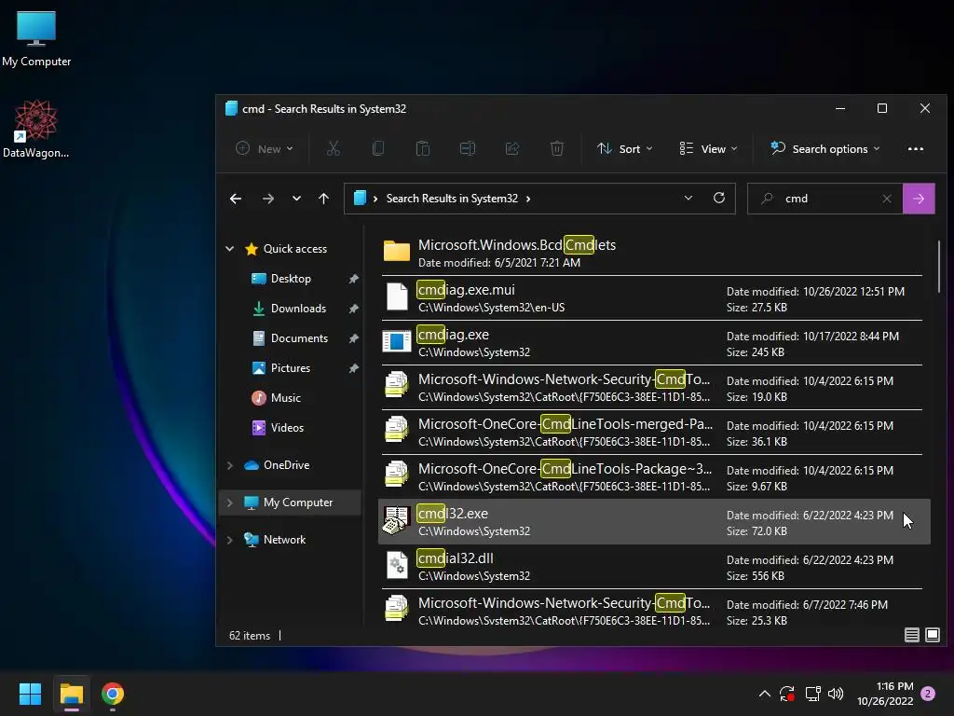Select the My Computer desktop icon
Viewport: 954px width, 716px height.
tap(36, 38)
